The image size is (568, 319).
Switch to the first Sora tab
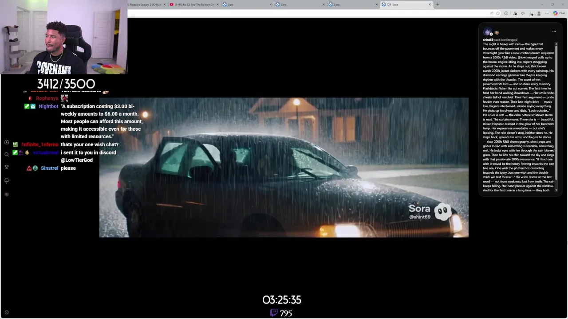247,4
